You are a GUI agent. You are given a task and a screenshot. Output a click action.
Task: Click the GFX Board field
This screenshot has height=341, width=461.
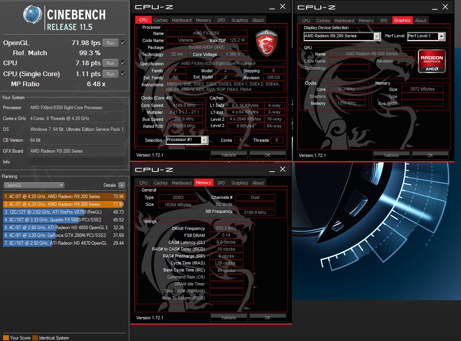pos(76,151)
